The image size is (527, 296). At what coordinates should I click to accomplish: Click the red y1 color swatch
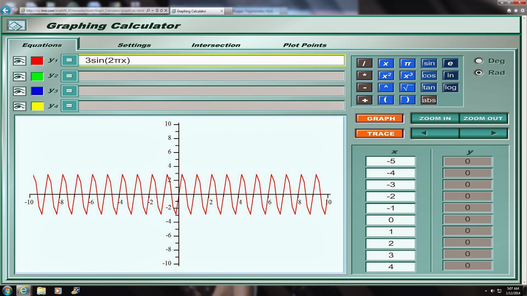coord(37,61)
